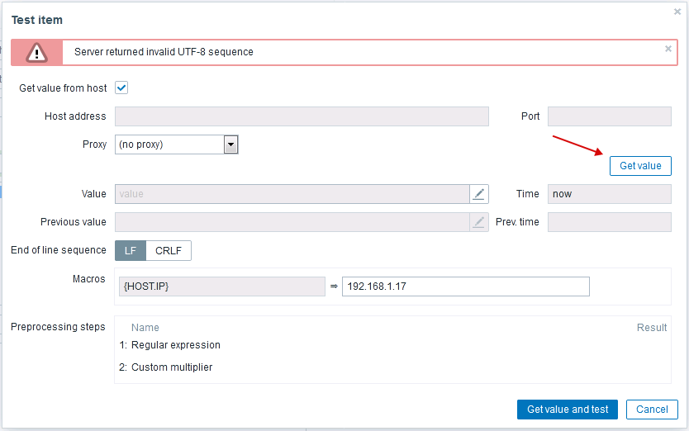Click Get value and test

[568, 410]
